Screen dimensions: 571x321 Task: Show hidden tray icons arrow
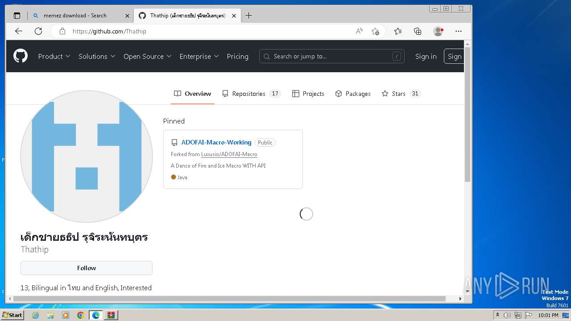click(497, 315)
